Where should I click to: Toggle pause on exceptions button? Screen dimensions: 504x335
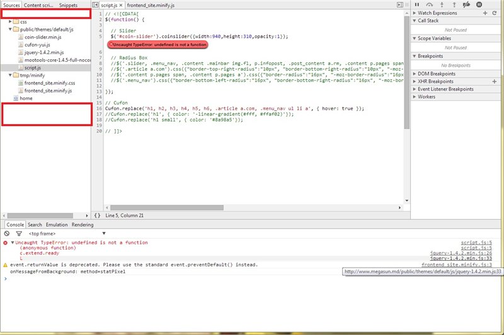pos(479,4)
